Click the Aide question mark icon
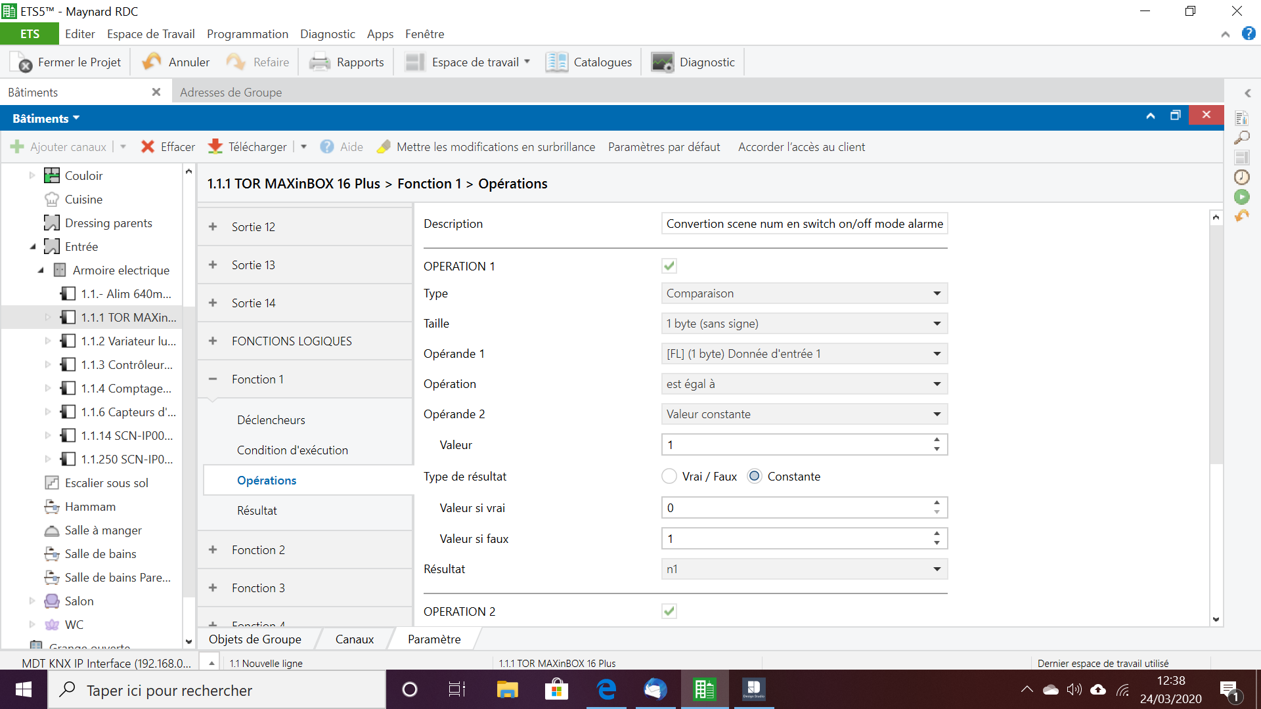The image size is (1261, 709). (x=327, y=147)
